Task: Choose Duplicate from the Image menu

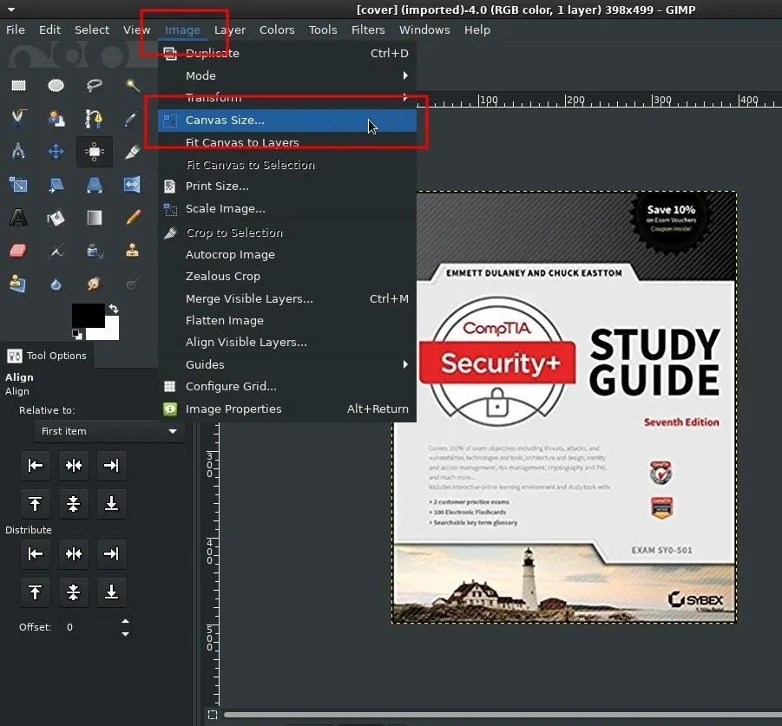Action: click(287, 53)
